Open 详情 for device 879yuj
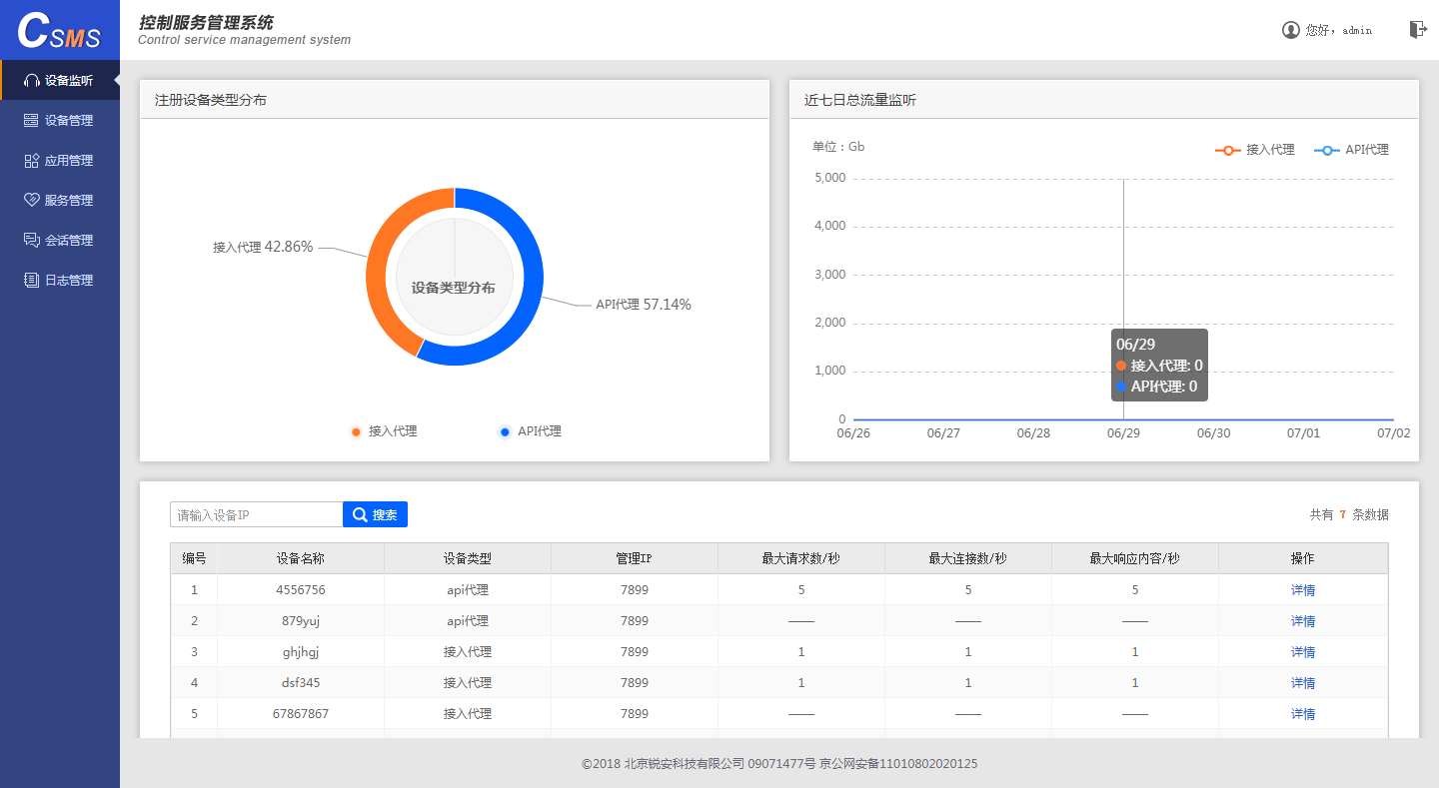 (x=1303, y=621)
